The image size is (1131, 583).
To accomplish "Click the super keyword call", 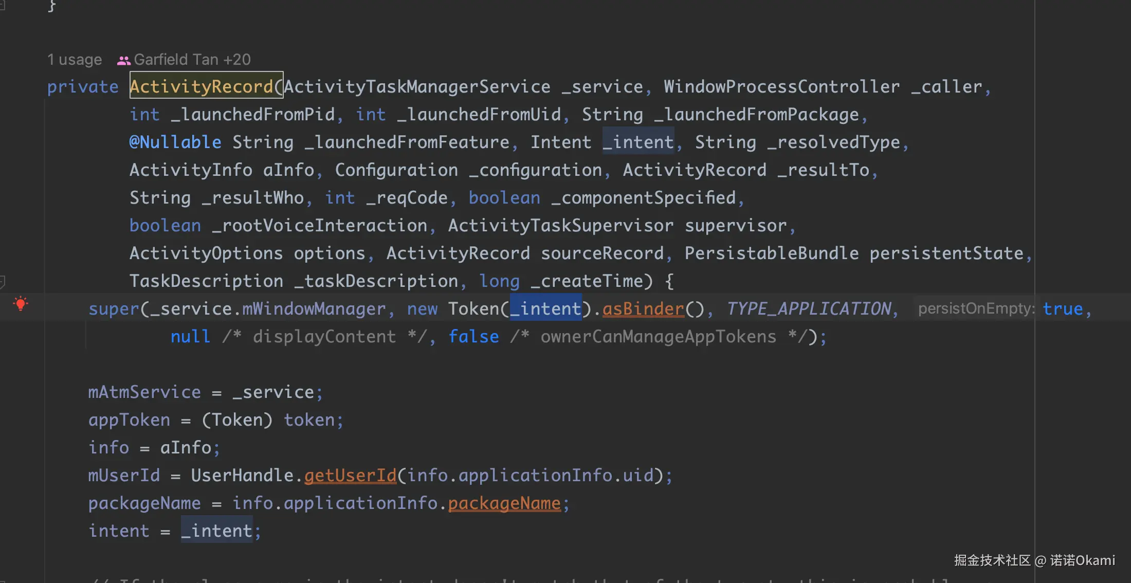I will click(114, 308).
